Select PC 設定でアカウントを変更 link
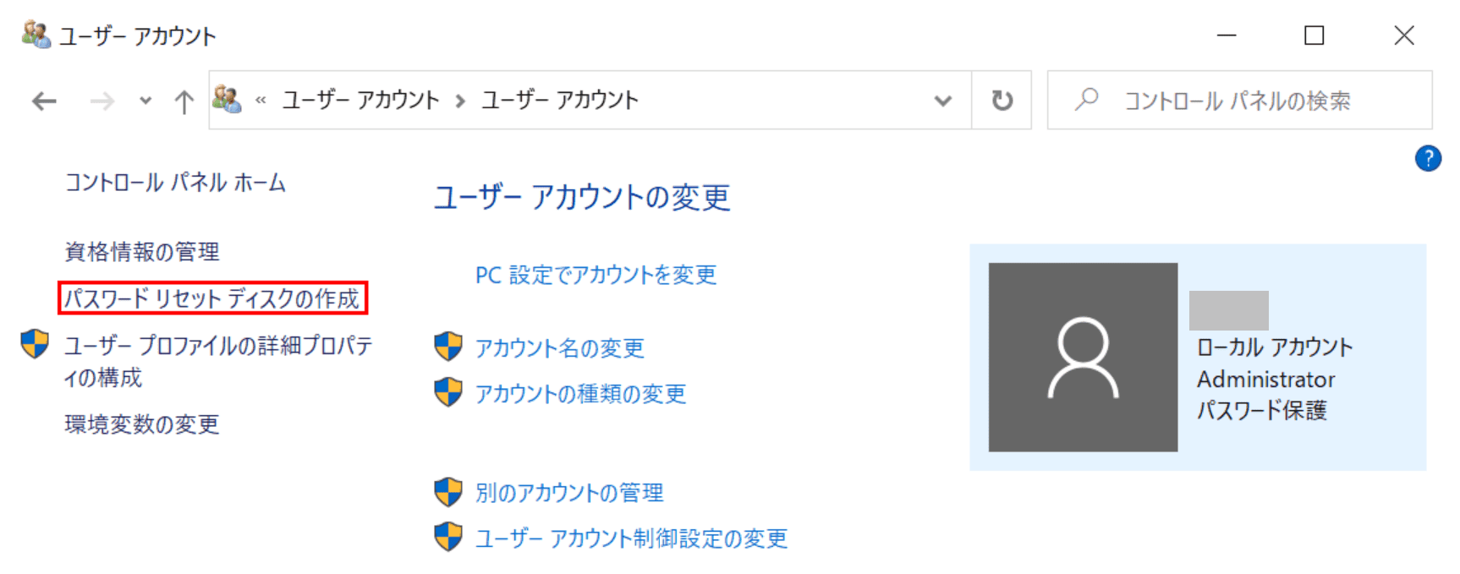The image size is (1460, 574). pyautogui.click(x=596, y=275)
